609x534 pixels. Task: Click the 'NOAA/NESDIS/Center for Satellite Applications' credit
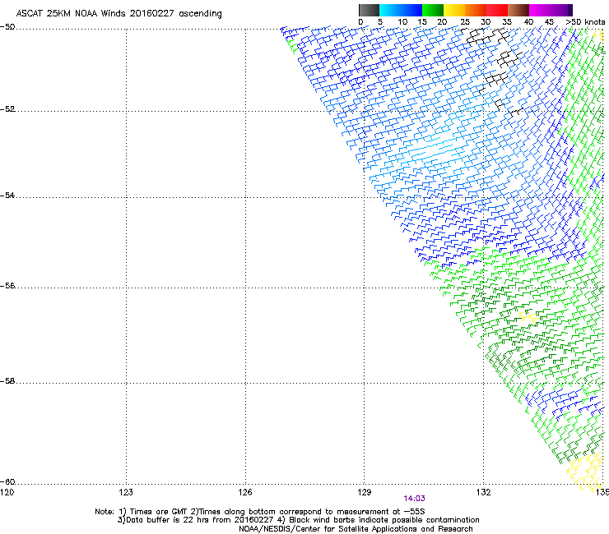pos(329,529)
